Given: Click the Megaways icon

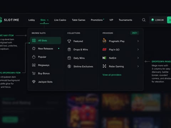Looking at the screenshot, I should 34,65.
